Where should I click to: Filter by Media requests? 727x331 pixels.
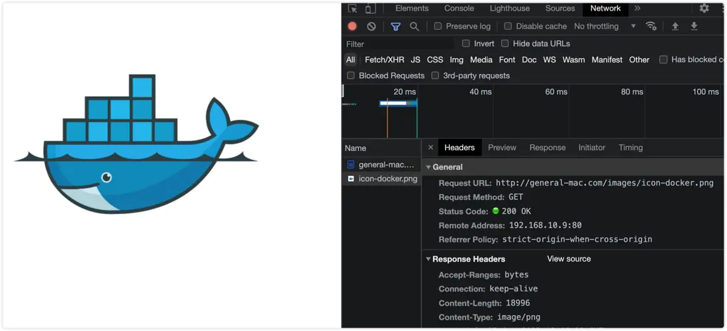coord(481,60)
